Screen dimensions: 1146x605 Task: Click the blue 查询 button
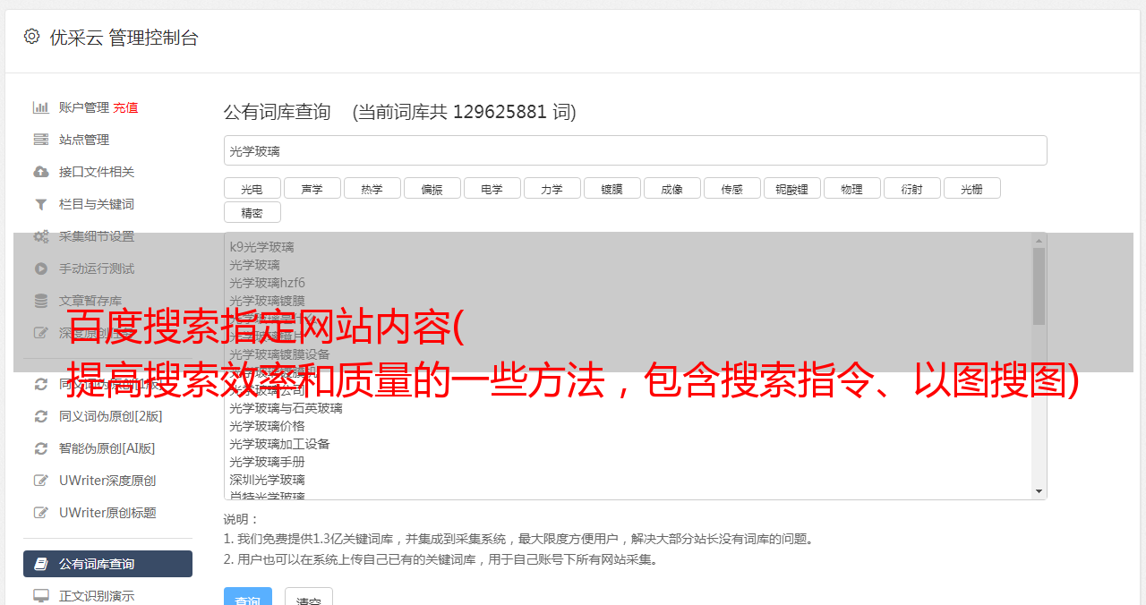(248, 598)
